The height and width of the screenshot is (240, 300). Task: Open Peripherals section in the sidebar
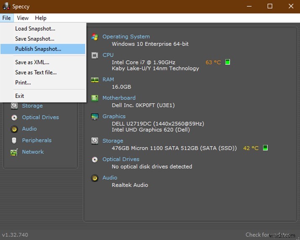point(37,140)
